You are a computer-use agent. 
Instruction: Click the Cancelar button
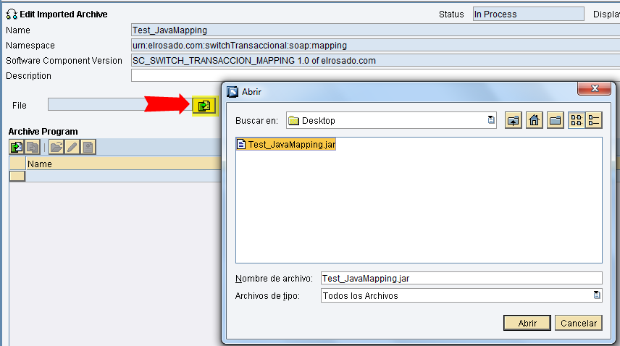point(579,323)
